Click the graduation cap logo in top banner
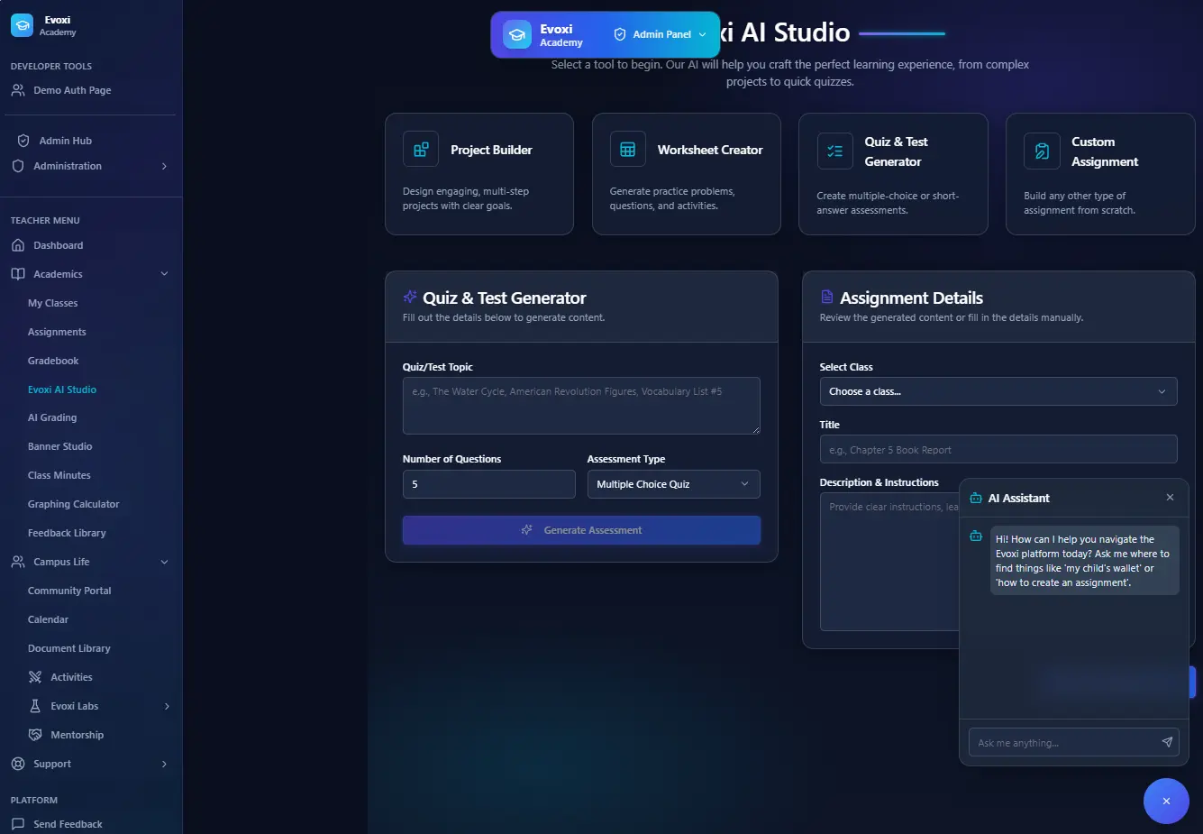The image size is (1203, 834). pos(517,35)
